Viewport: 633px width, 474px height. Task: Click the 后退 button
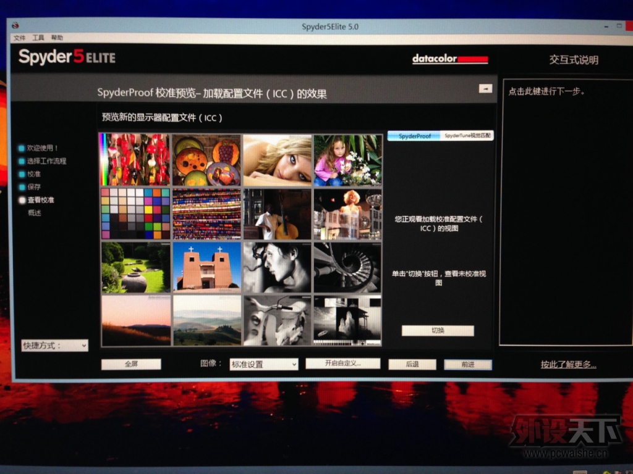tap(412, 364)
